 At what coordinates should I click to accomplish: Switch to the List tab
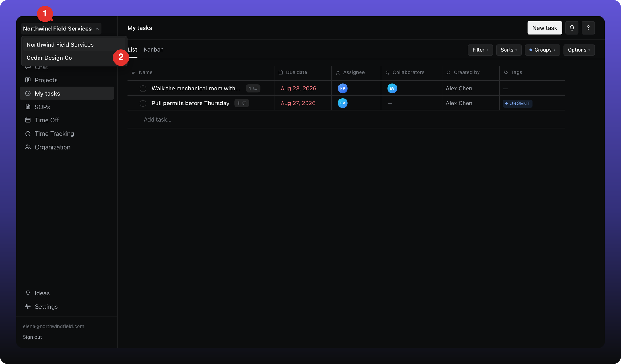tap(132, 50)
